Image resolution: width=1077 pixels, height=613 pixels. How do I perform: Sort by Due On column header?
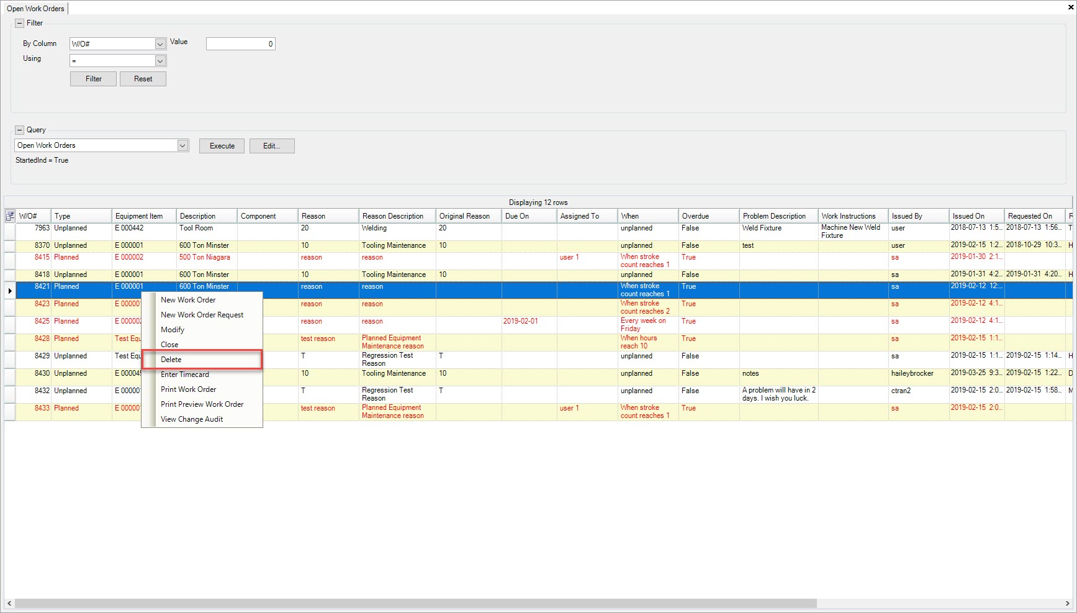click(529, 216)
